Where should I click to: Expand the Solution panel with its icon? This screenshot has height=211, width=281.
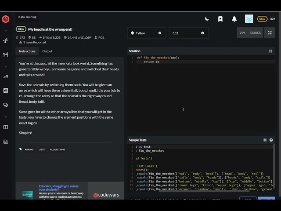tap(270, 51)
